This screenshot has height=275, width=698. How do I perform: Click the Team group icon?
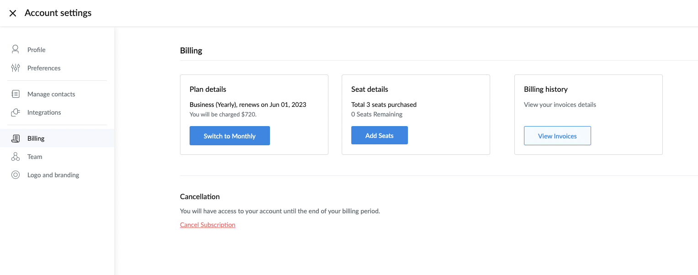tap(16, 157)
